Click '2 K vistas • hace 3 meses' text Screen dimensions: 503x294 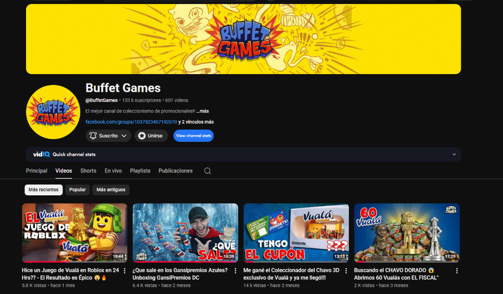381,285
